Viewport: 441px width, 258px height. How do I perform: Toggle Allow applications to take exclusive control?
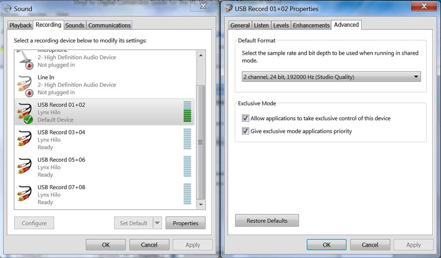[x=245, y=118]
